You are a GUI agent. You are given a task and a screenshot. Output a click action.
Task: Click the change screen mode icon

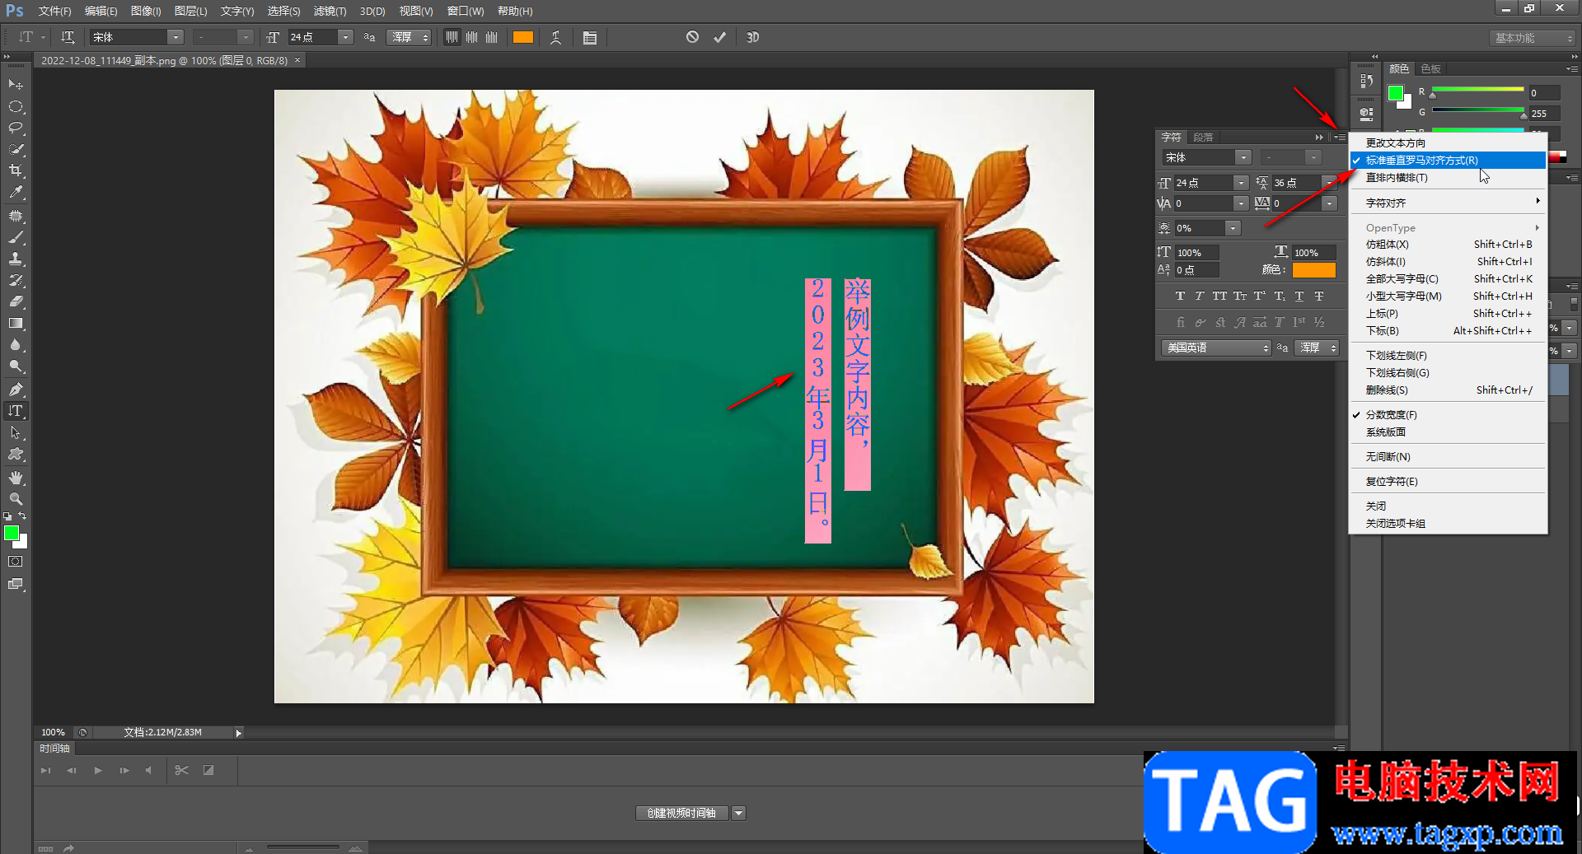point(16,584)
